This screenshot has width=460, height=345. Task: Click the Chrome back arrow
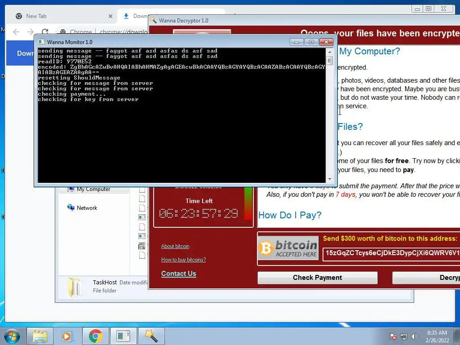(16, 32)
